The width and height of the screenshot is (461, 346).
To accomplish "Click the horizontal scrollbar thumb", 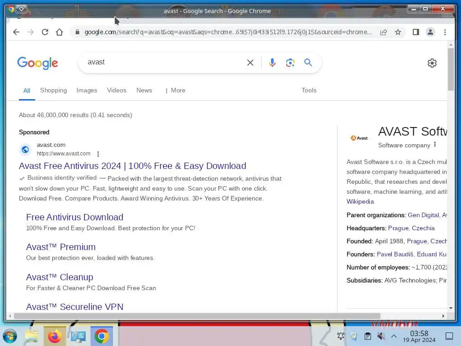I will click(197, 316).
